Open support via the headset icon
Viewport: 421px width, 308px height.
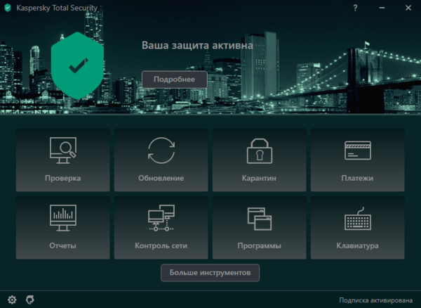coord(30,300)
